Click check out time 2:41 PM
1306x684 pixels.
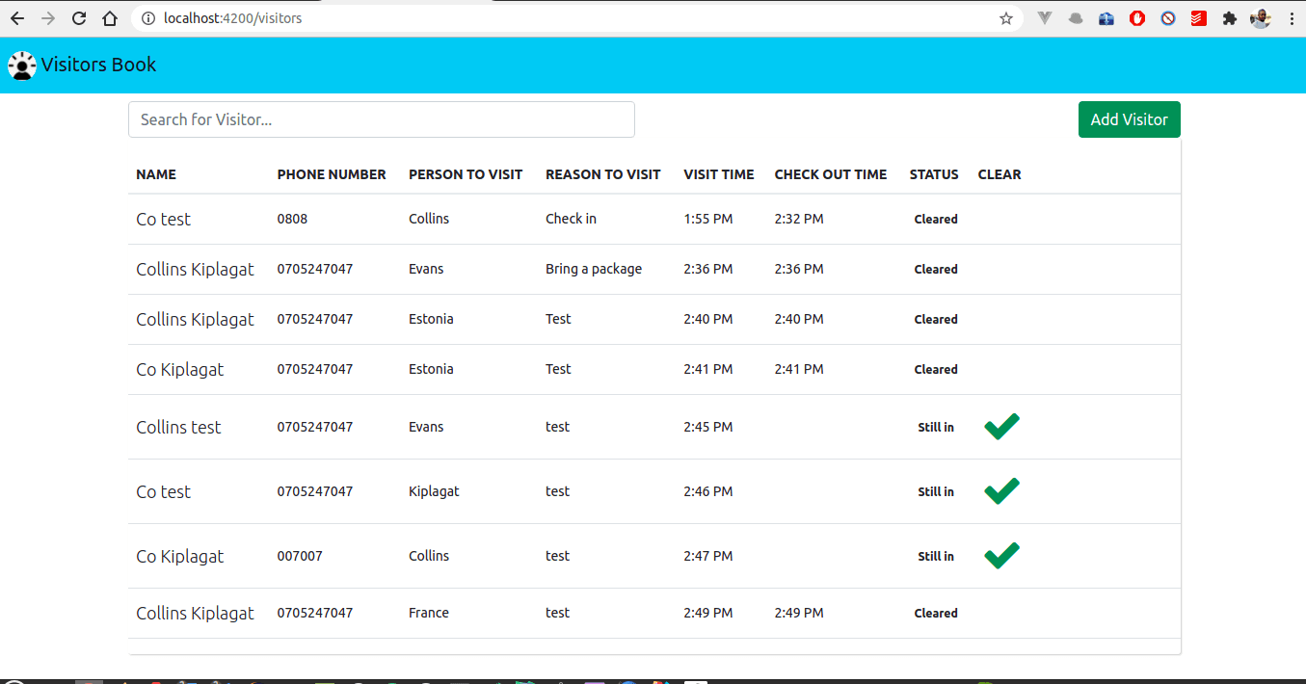799,369
